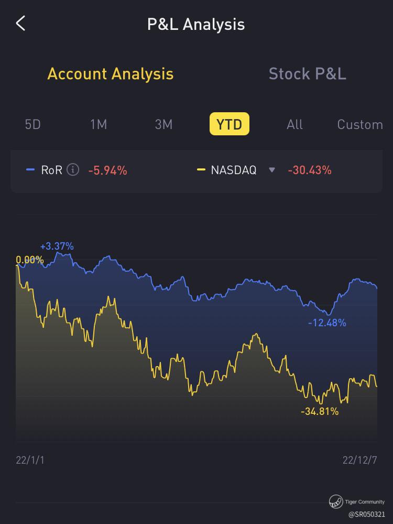Image resolution: width=393 pixels, height=524 pixels.
Task: Switch to the 3M time range
Action: [163, 124]
